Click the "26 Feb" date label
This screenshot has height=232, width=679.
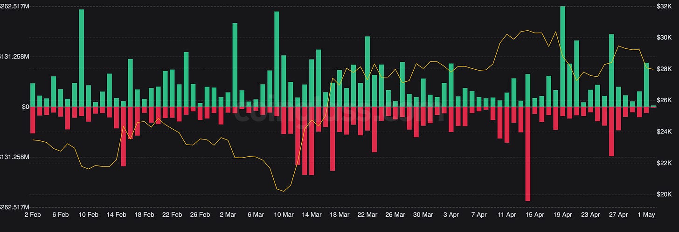(x=200, y=215)
